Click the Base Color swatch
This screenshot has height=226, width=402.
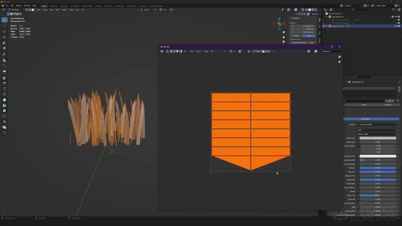(378, 138)
